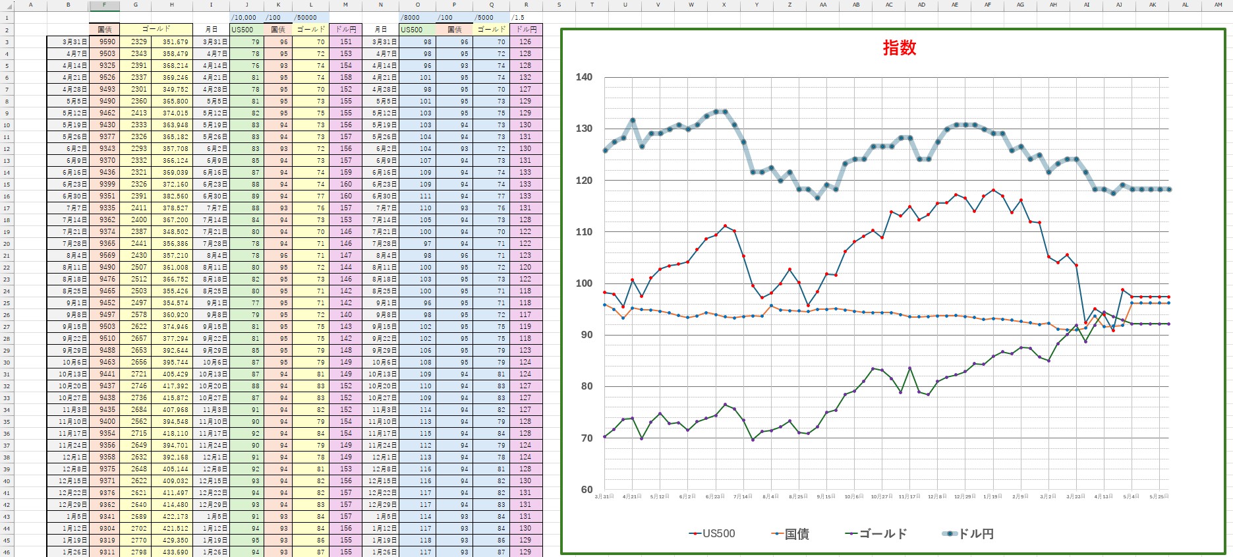Click the chart vertical axis label 110

(x=584, y=232)
